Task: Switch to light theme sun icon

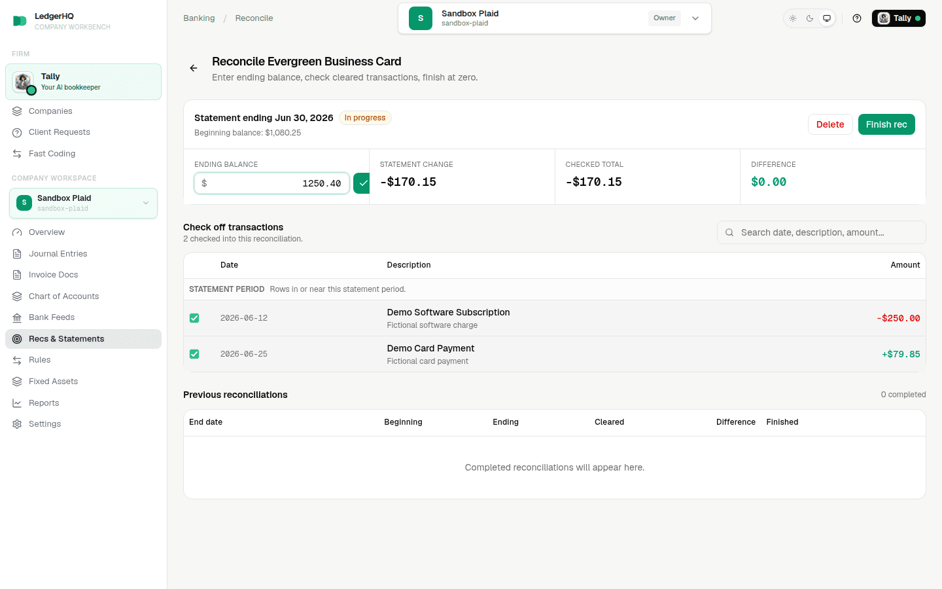Action: (793, 18)
